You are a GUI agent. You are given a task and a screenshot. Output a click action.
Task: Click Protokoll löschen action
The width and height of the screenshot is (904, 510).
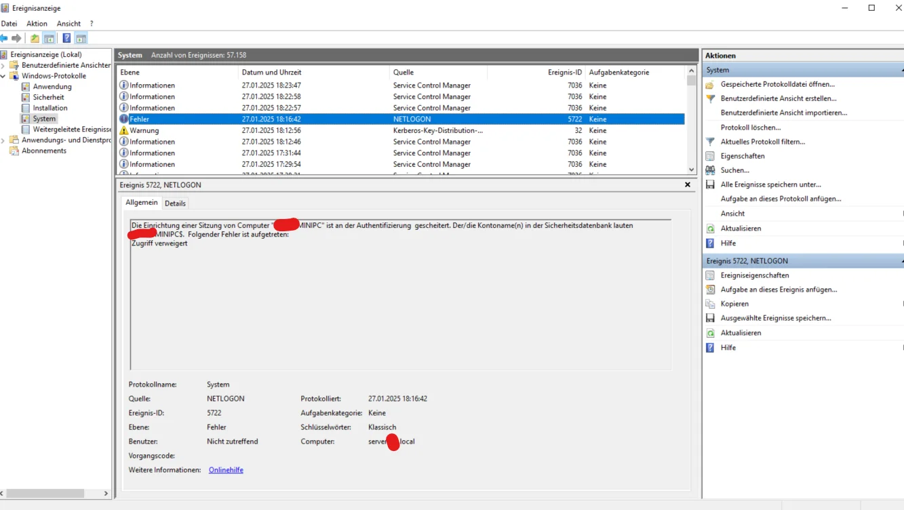(751, 127)
